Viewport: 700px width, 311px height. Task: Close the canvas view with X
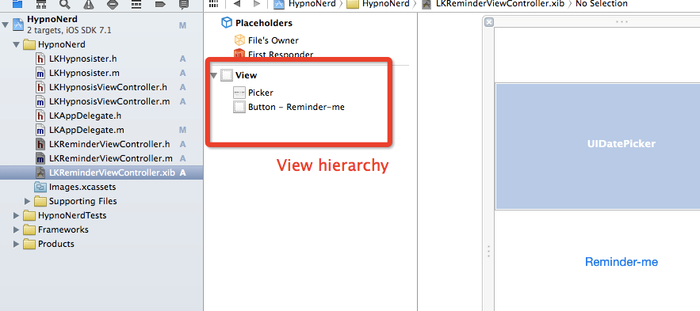point(489,22)
